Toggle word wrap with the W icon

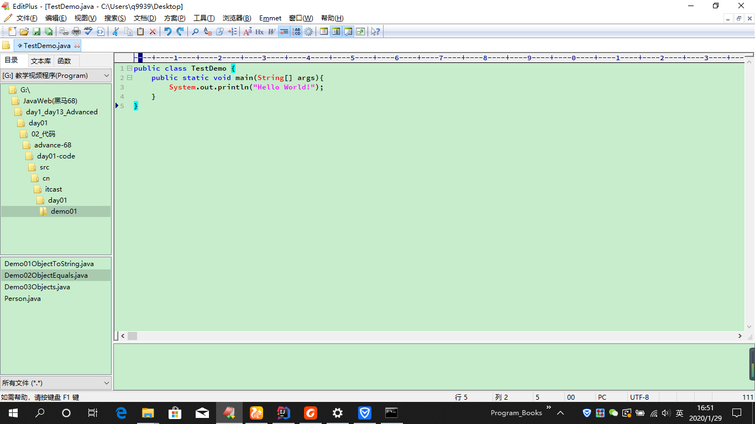coord(272,31)
